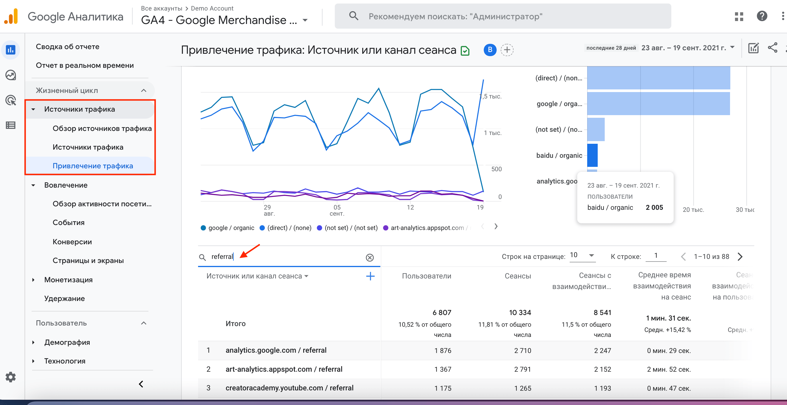Open the session source/medium dimension dropdown
This screenshot has width=787, height=405.
pos(257,276)
